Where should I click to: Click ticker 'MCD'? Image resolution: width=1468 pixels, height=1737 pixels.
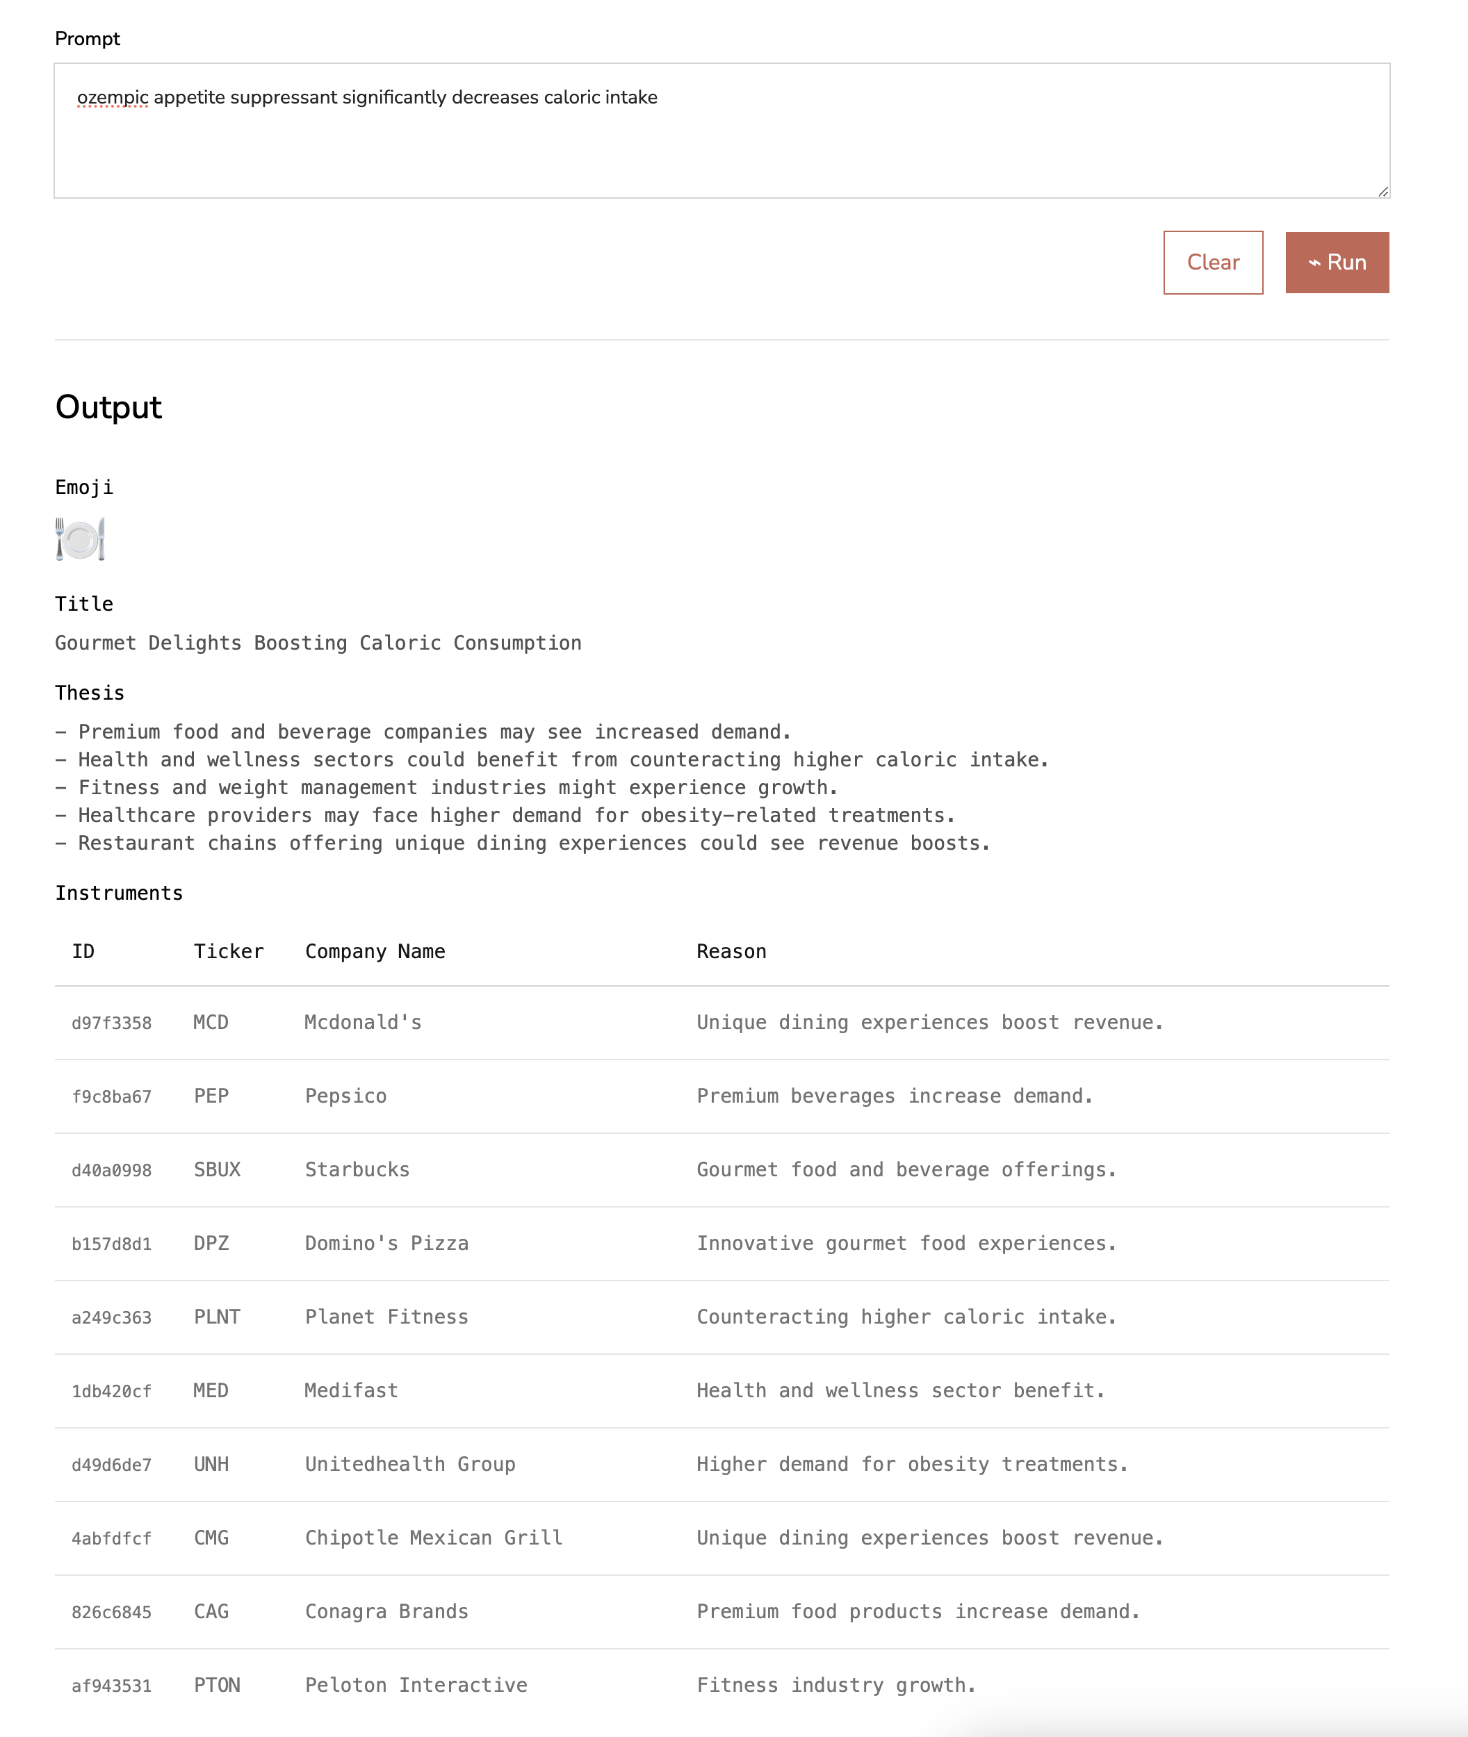[x=211, y=1023]
